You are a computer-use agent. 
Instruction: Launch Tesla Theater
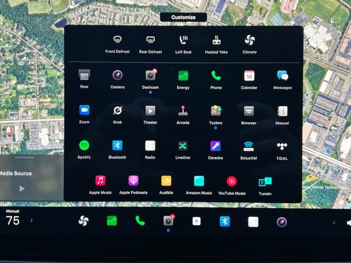click(x=150, y=110)
